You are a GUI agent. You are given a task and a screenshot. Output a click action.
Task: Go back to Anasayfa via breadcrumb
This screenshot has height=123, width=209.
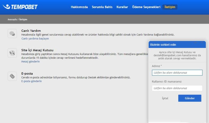(x=12, y=19)
